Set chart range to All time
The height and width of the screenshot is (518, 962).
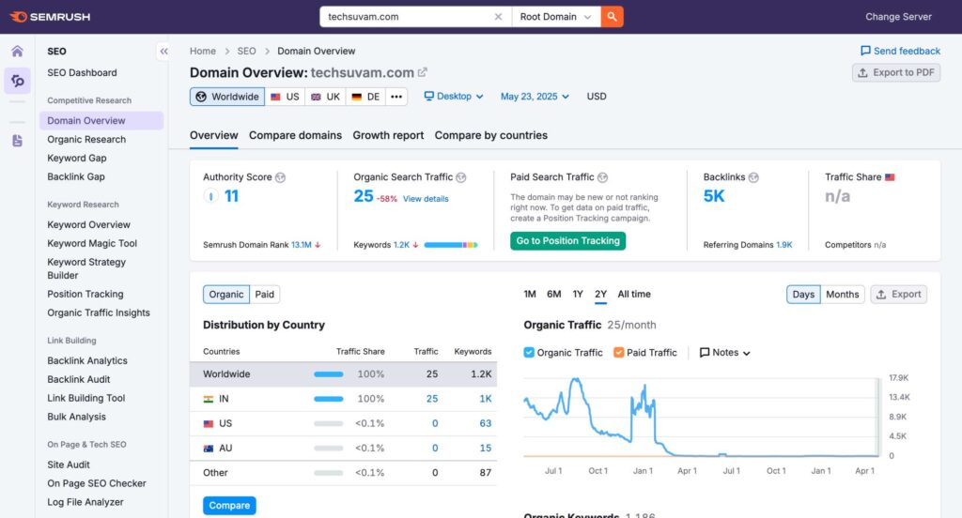pos(634,295)
